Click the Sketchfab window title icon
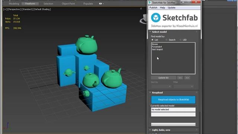This screenshot has height=134, width=238. [149, 3]
